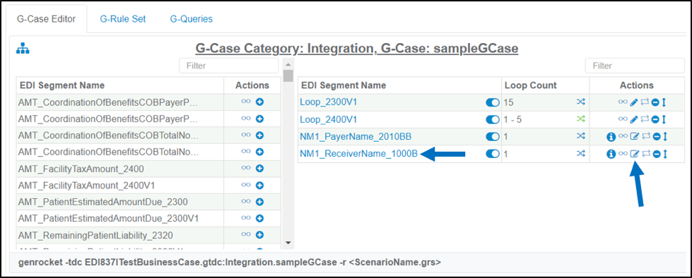
Task: Switch to the G-Rule Set tab
Action: [x=123, y=19]
